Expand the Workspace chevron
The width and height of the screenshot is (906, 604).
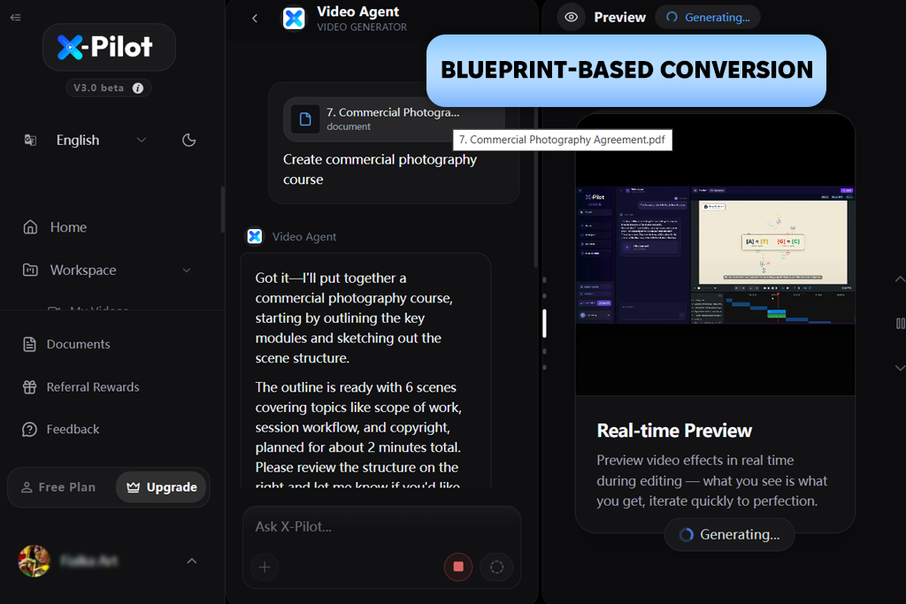coord(187,271)
